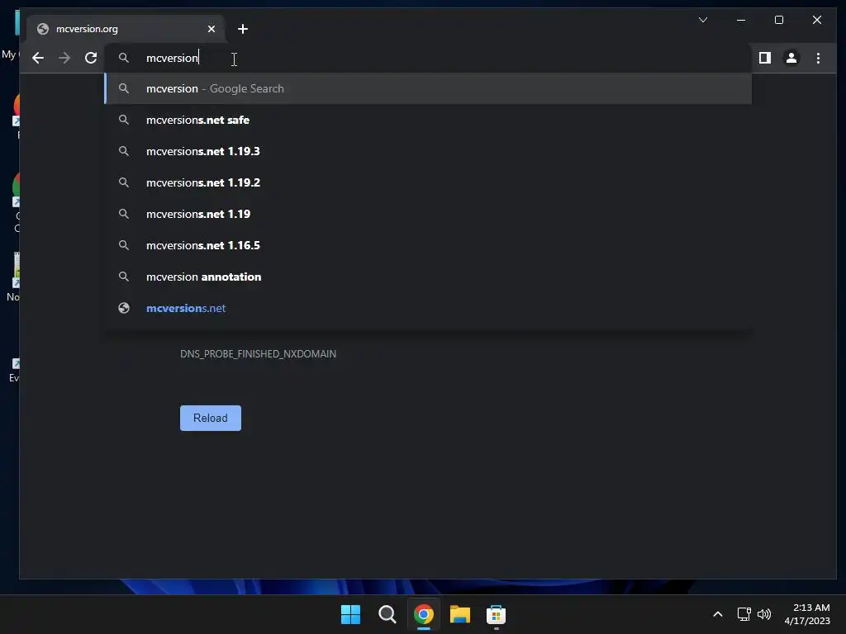Open File Explorer from the taskbar
The width and height of the screenshot is (846, 634).
point(459,614)
